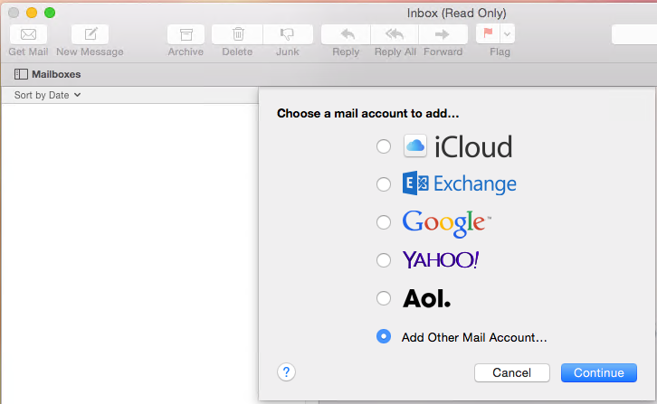Open help with question mark button

[286, 371]
